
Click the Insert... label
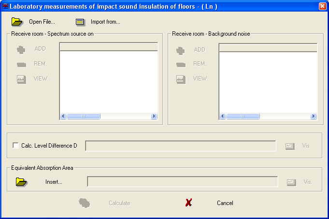(54, 182)
